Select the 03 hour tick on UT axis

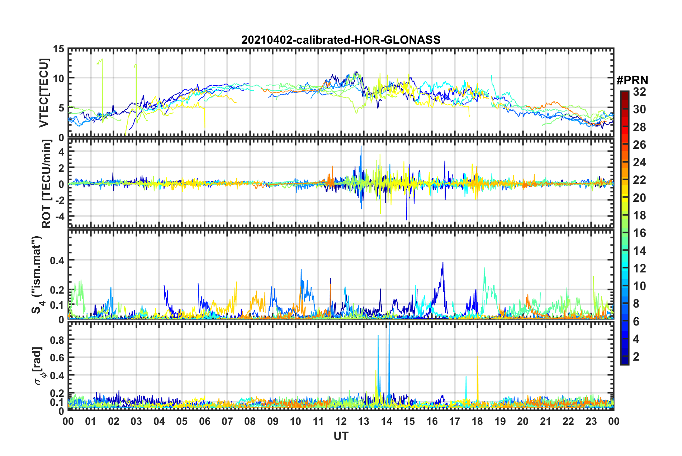(136, 421)
